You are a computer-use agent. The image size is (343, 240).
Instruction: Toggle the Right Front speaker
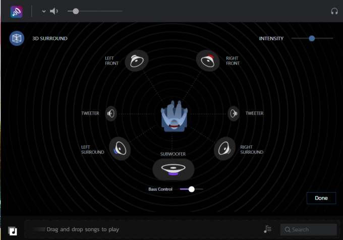[x=208, y=61]
